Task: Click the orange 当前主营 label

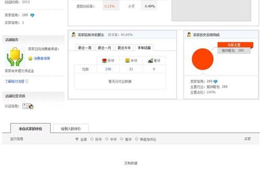Action: (234, 45)
